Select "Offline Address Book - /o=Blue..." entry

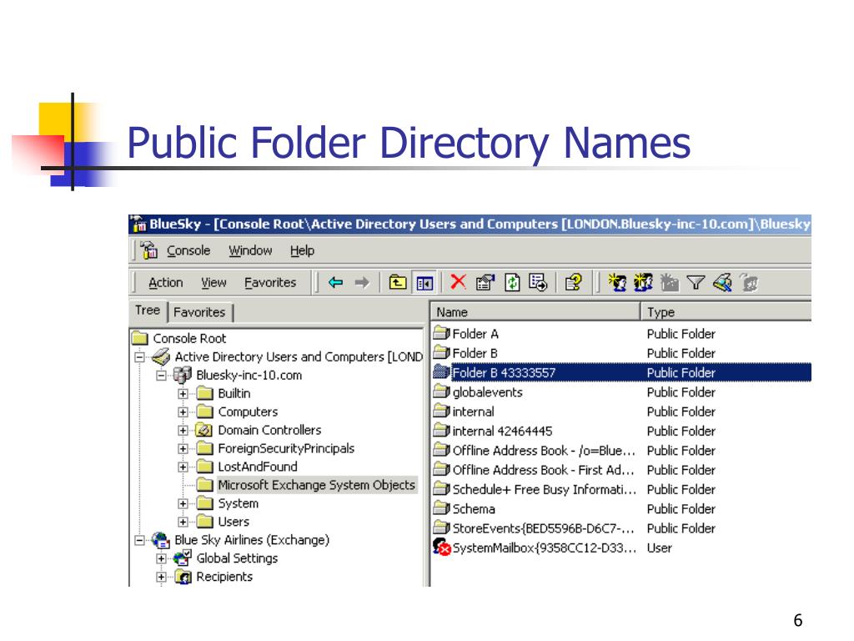pyautogui.click(x=544, y=451)
